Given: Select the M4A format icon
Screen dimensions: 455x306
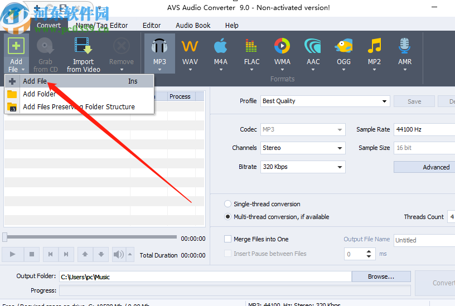Looking at the screenshot, I should pos(221,46).
